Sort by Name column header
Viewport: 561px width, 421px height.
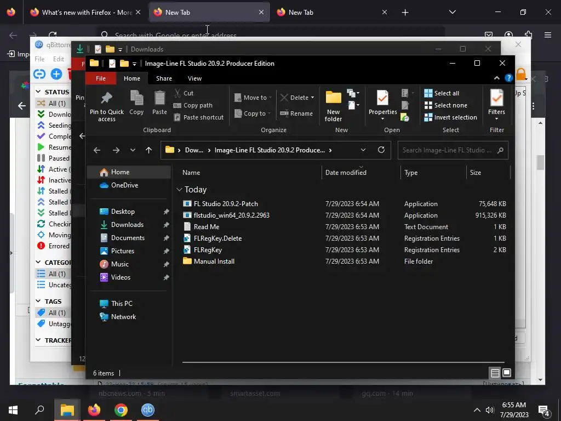pyautogui.click(x=191, y=173)
